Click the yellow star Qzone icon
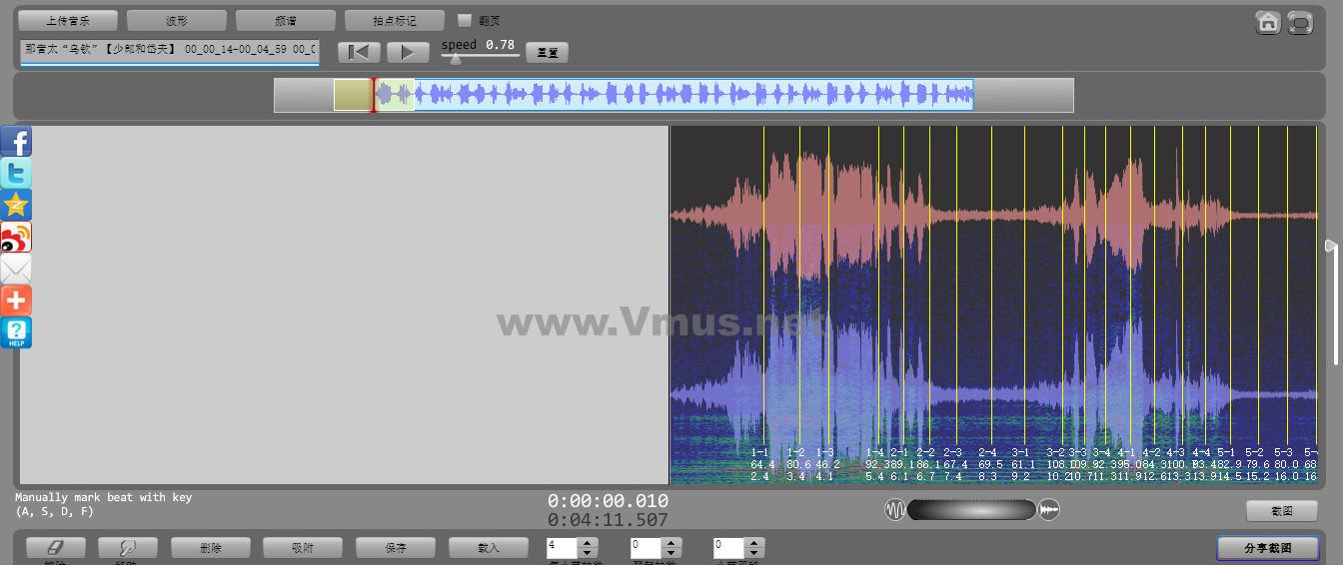This screenshot has height=565, width=1343. (16, 205)
